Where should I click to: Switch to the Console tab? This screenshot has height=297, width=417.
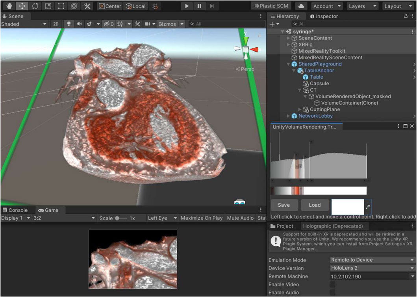[x=15, y=210]
